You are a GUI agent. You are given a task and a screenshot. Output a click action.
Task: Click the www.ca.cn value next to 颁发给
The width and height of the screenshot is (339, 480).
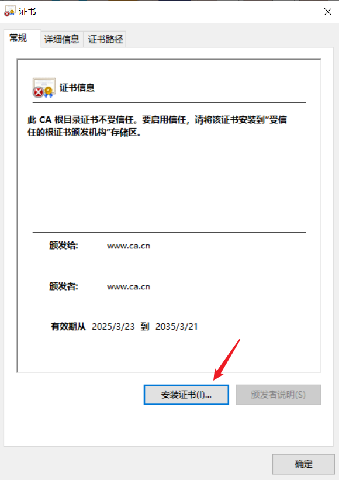pyautogui.click(x=129, y=246)
